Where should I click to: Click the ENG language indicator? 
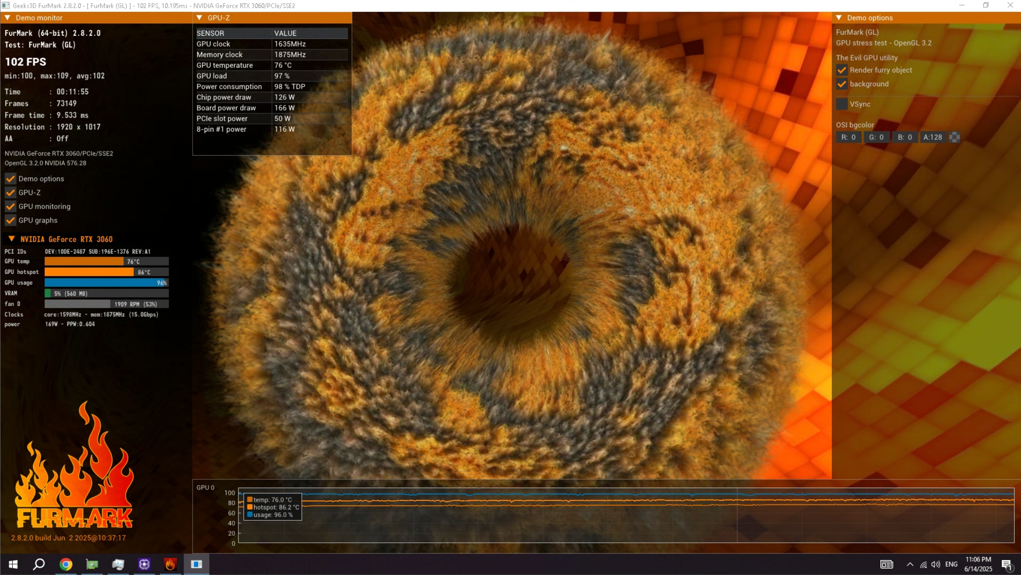[x=951, y=564]
